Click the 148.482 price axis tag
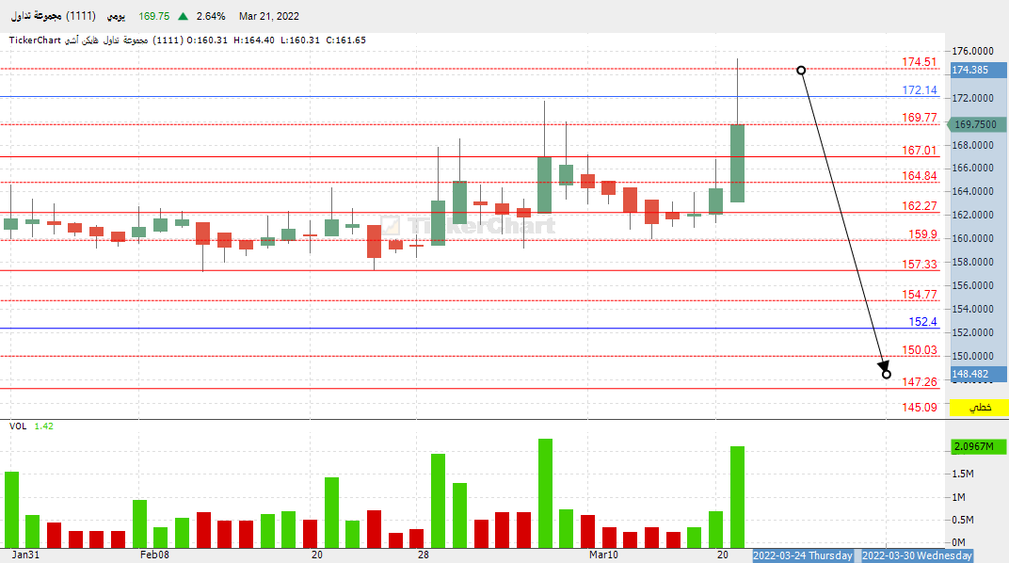Viewport: 1009px width, 563px height. [969, 374]
